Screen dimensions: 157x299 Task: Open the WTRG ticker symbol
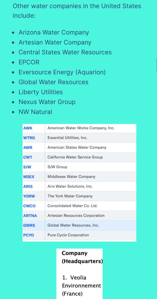point(29,138)
